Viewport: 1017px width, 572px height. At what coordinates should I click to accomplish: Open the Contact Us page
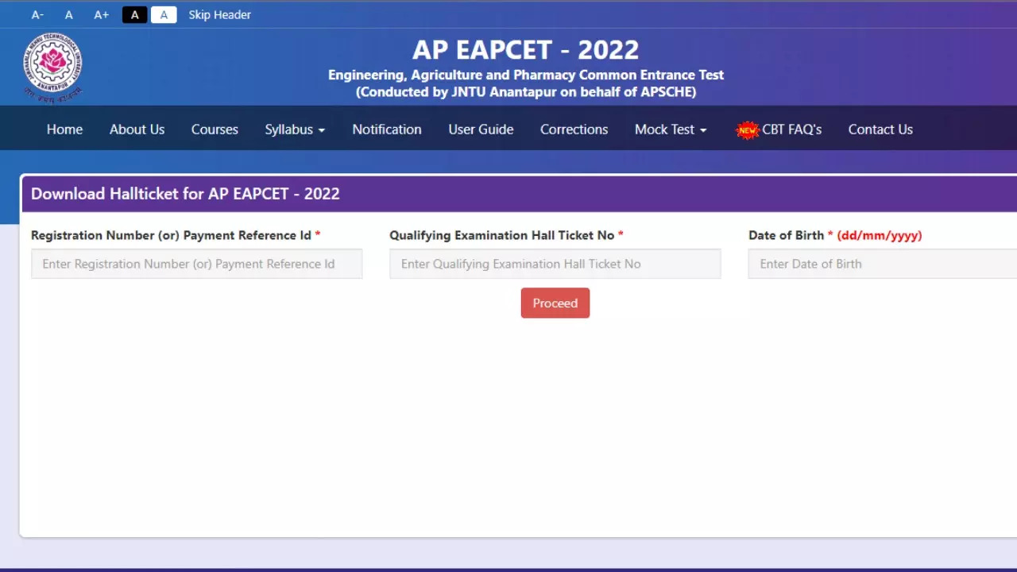click(x=880, y=129)
